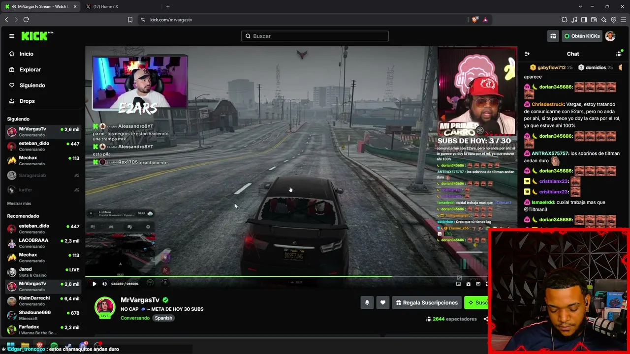Open the user profile avatar menu
630x354 pixels.
tap(610, 36)
